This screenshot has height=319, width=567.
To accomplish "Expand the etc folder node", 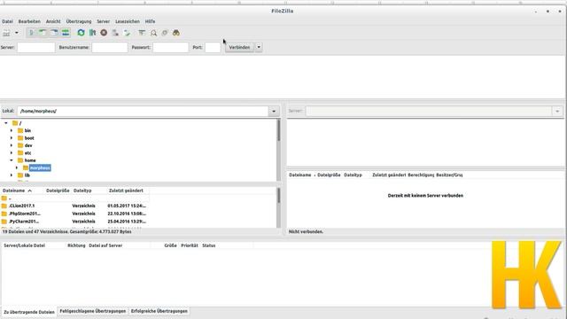I will click(x=12, y=153).
